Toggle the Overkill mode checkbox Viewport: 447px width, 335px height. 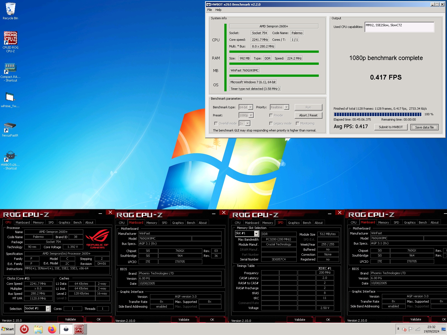tap(216, 123)
